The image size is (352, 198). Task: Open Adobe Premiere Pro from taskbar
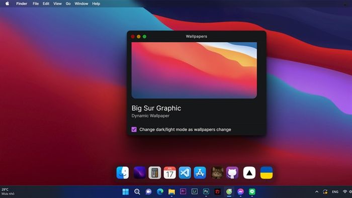[x=183, y=191]
